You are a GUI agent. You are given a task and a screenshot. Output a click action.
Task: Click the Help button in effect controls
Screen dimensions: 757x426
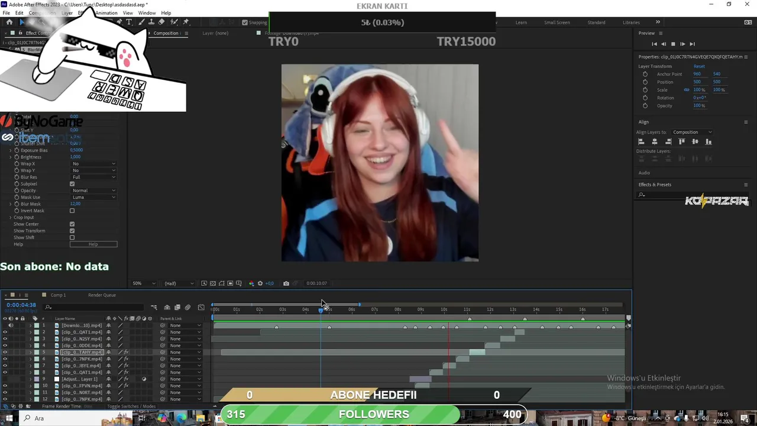(x=93, y=244)
